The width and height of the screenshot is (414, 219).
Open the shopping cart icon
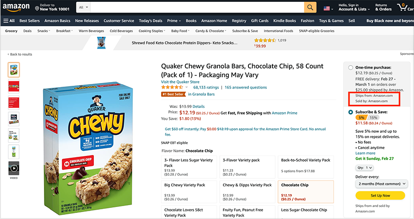403,8
